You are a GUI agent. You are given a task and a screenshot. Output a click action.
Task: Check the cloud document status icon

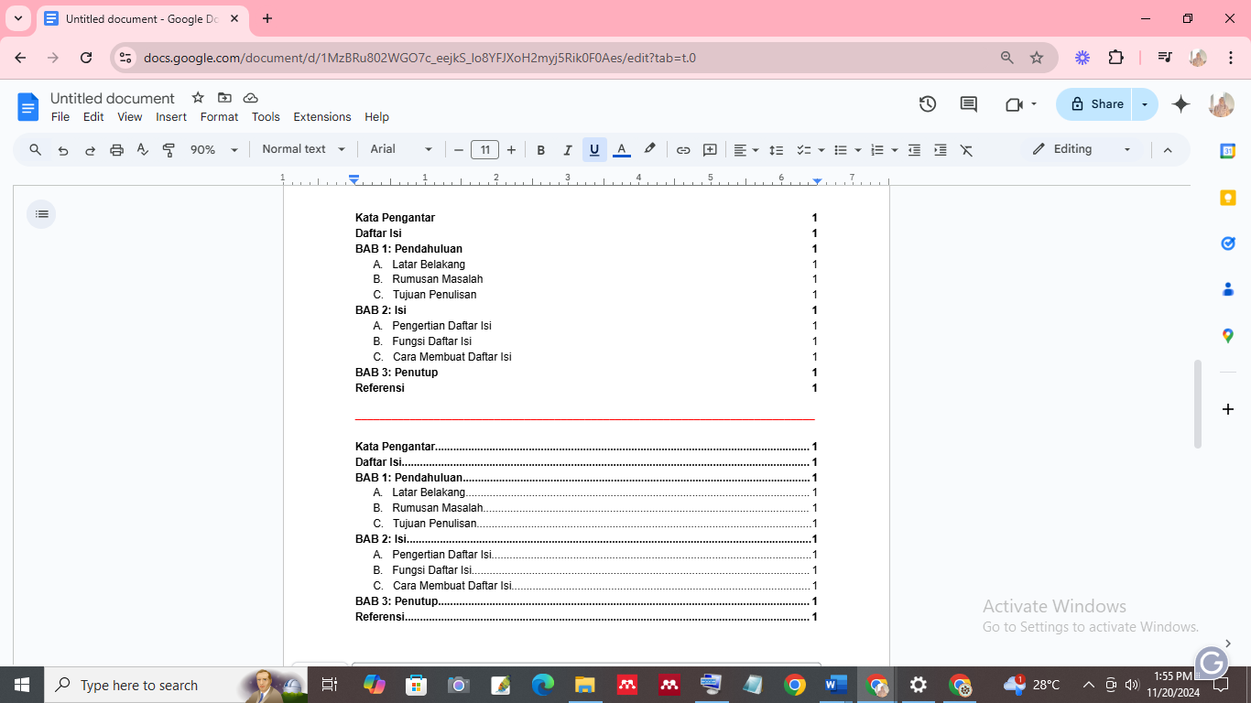(250, 98)
